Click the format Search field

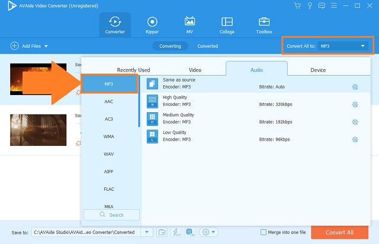point(111,214)
